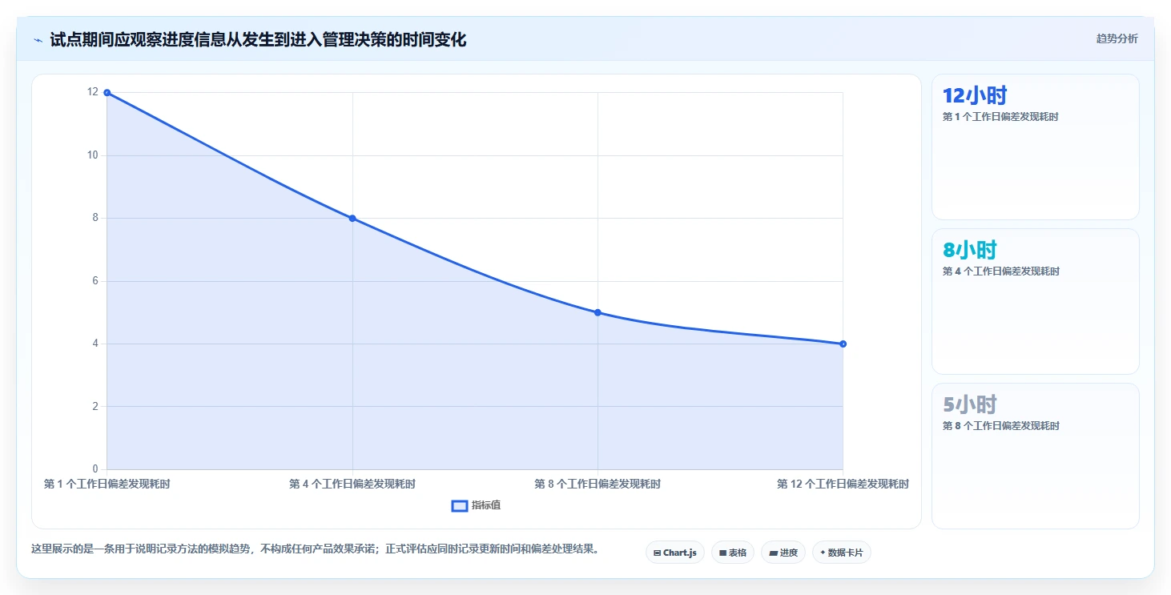The width and height of the screenshot is (1171, 595).
Task: Click the blue 指标值 legend color box
Action: pyautogui.click(x=460, y=505)
